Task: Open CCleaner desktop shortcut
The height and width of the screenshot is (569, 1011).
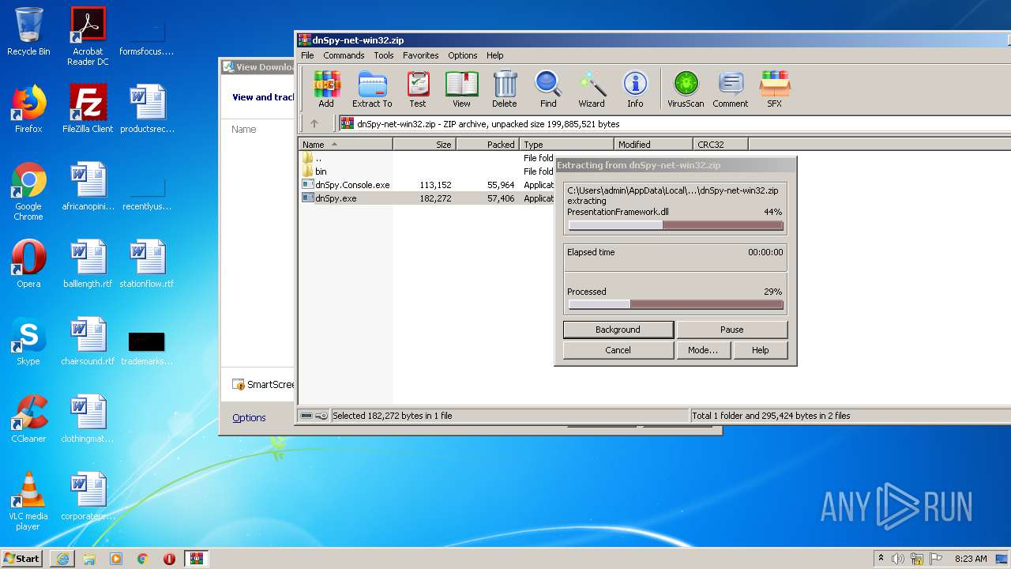Action: pyautogui.click(x=28, y=419)
